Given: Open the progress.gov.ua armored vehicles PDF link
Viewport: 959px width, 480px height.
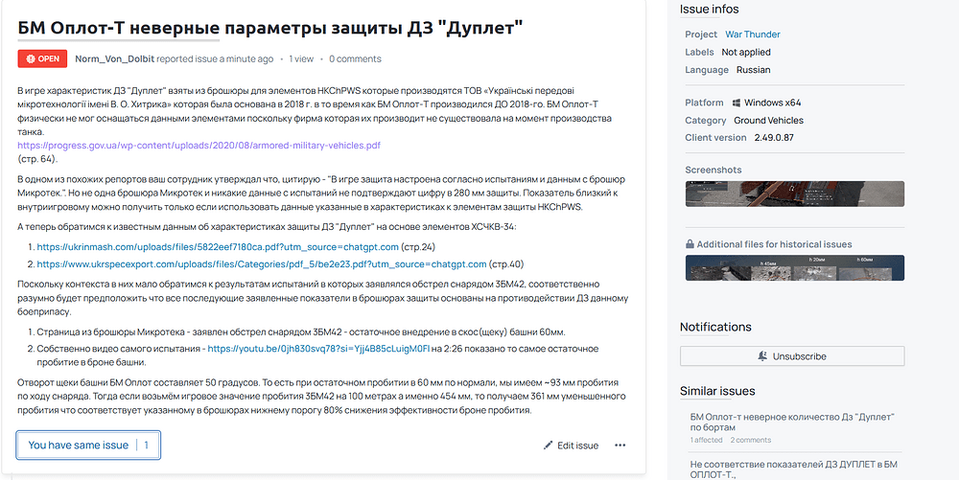Looking at the screenshot, I should (199, 146).
